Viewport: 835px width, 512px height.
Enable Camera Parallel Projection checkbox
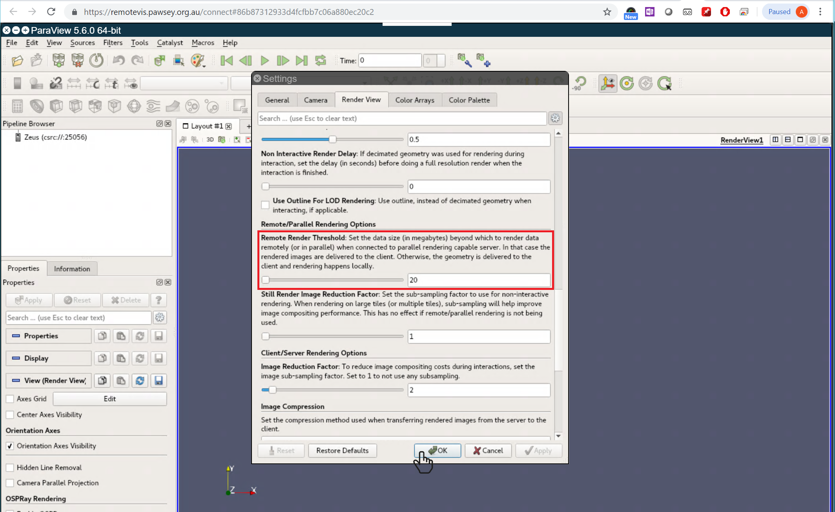tap(10, 483)
